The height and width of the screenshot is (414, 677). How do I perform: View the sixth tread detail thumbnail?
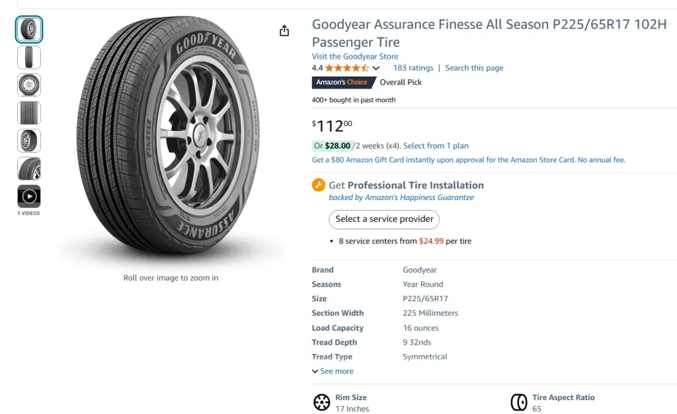29,168
